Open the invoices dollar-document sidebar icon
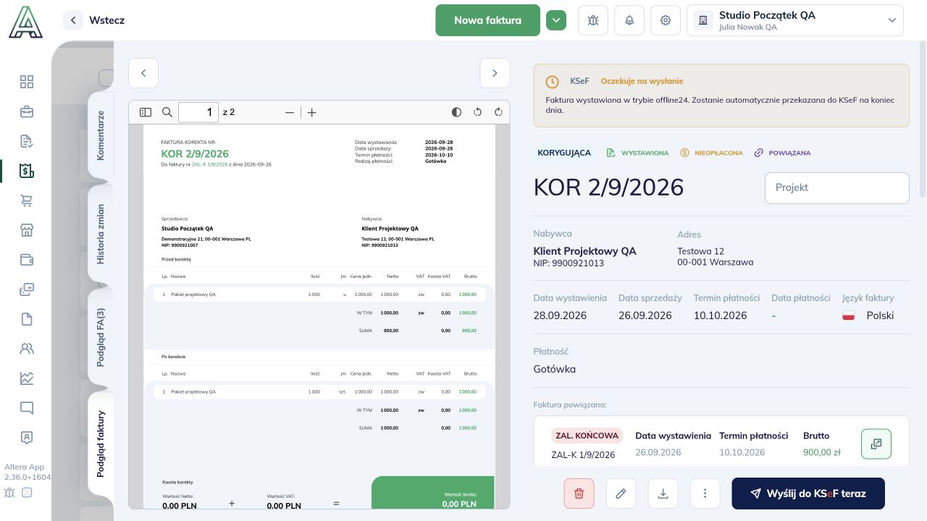The image size is (927, 521). click(x=27, y=171)
